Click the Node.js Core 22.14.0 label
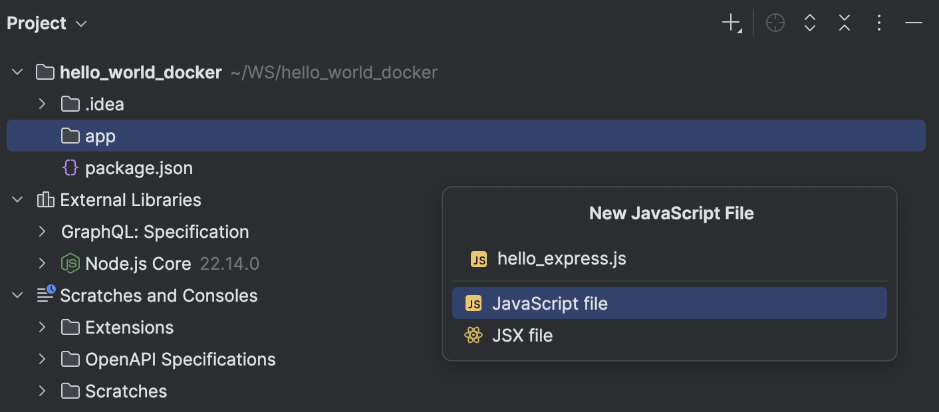The height and width of the screenshot is (412, 939). pos(172,264)
